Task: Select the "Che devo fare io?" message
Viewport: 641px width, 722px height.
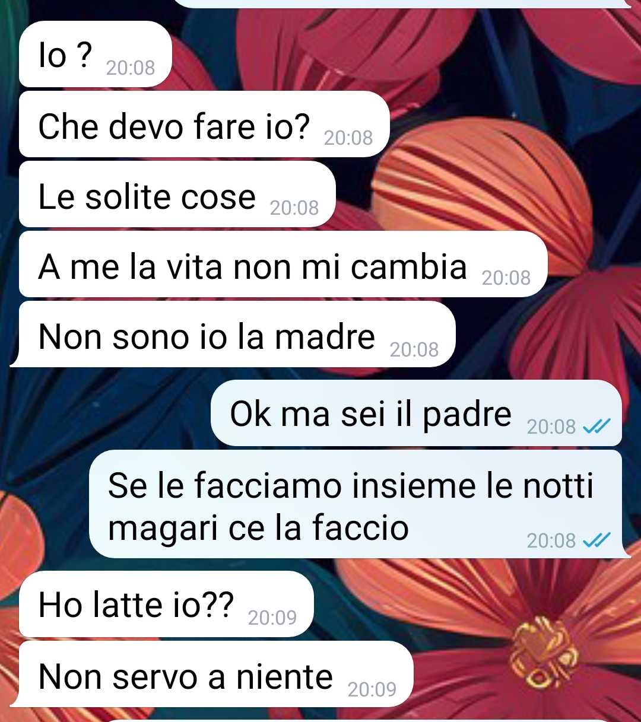Action: pyautogui.click(x=204, y=124)
